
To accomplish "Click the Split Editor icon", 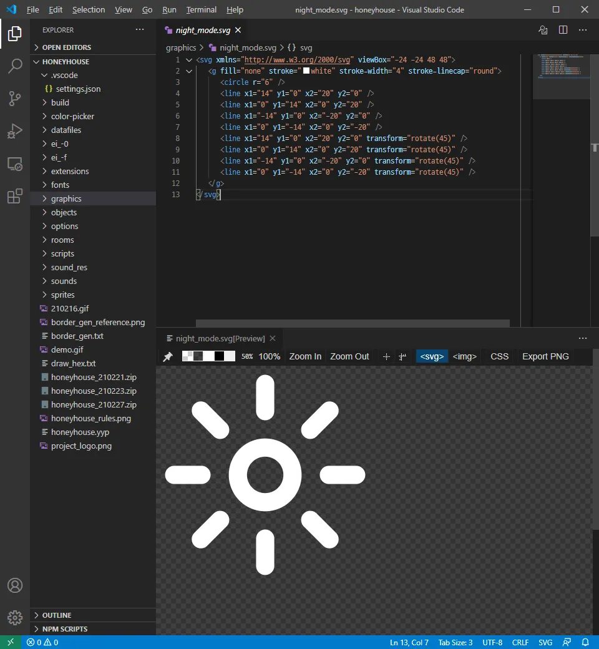I will click(x=563, y=29).
